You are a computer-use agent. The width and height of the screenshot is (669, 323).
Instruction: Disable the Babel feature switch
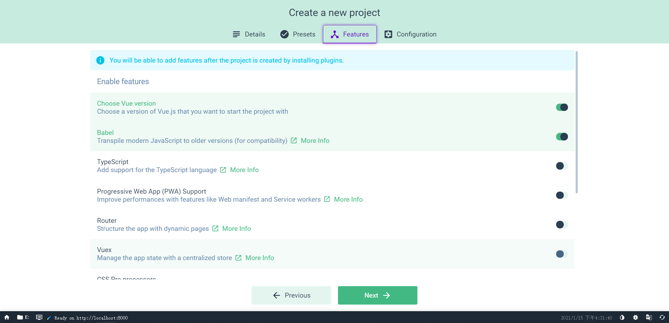562,137
